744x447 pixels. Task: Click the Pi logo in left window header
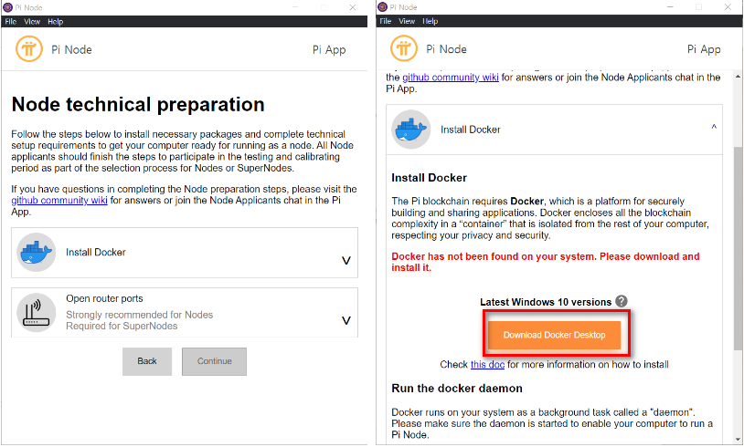[x=29, y=48]
